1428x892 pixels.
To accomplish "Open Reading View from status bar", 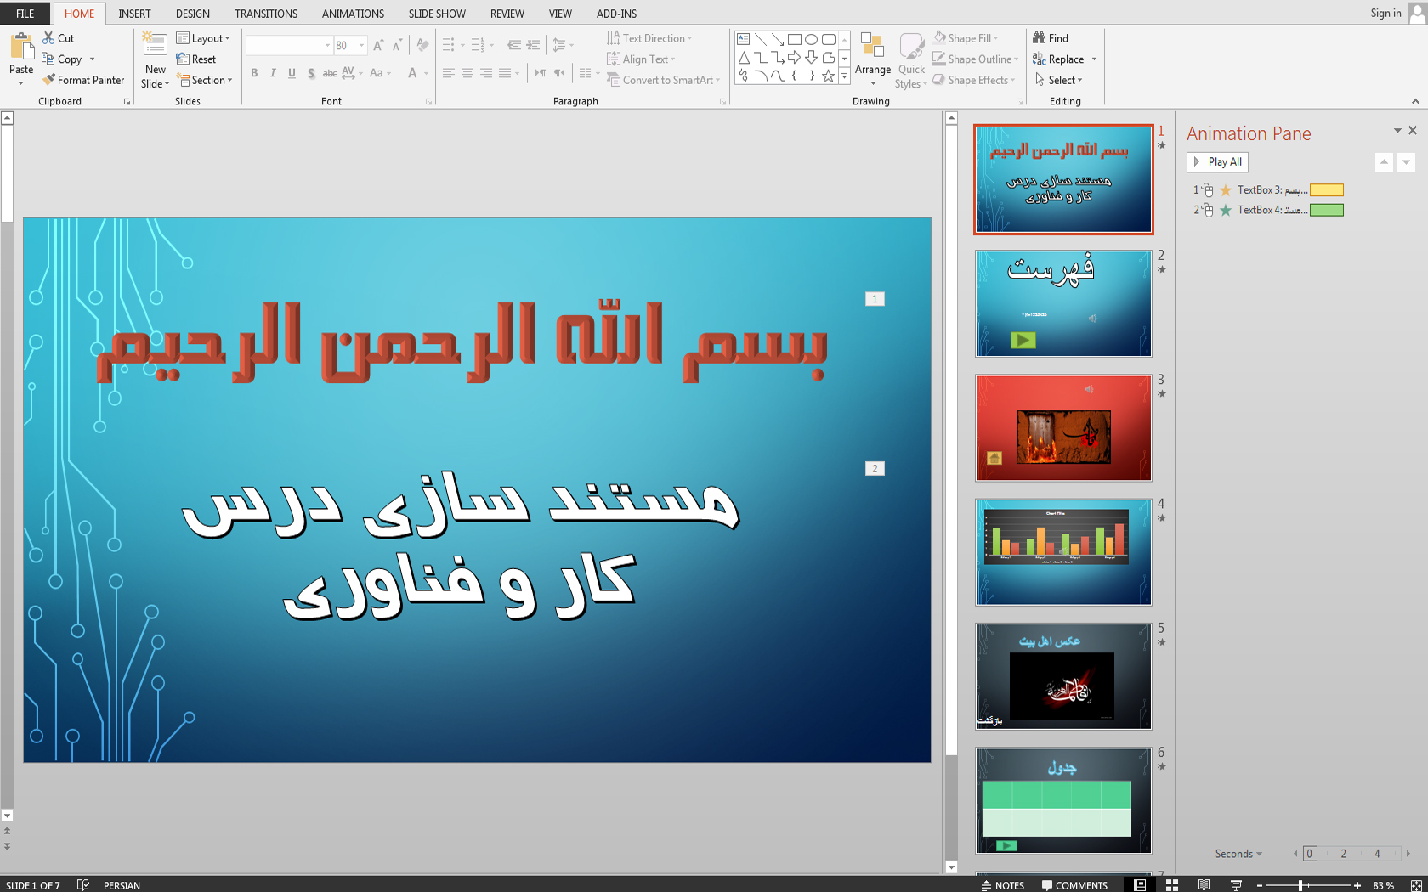I will (1204, 885).
